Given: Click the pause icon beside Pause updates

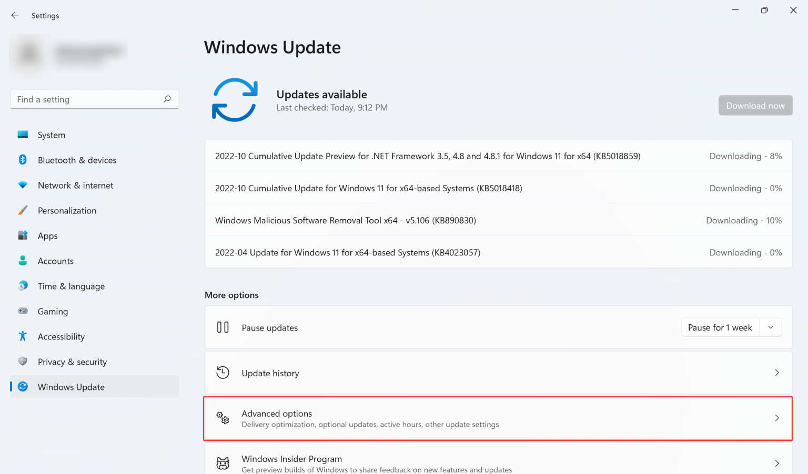Looking at the screenshot, I should click(223, 327).
